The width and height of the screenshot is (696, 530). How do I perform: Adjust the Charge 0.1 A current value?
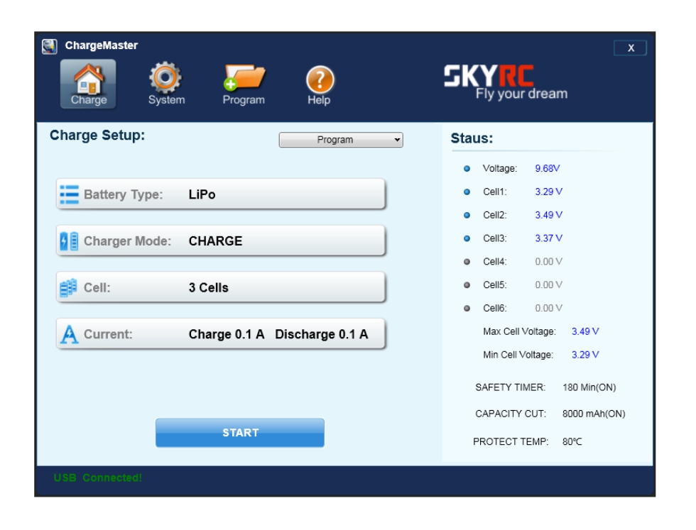(227, 335)
